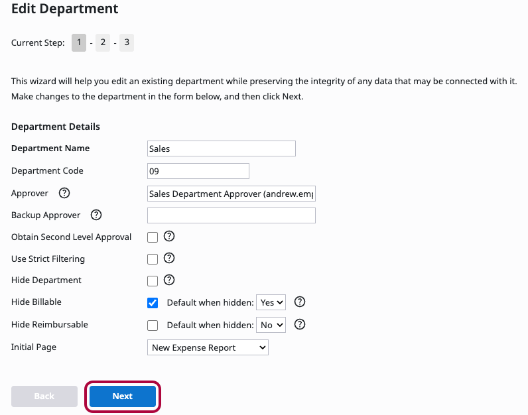Select the Approver input field
This screenshot has width=528, height=415.
pyautogui.click(x=231, y=194)
